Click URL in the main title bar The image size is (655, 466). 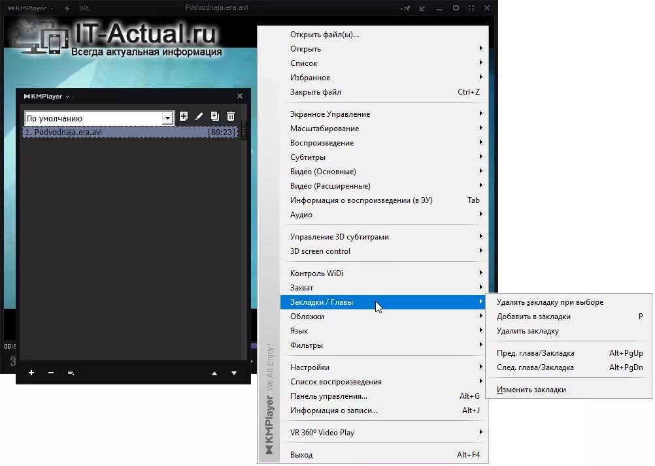point(84,8)
